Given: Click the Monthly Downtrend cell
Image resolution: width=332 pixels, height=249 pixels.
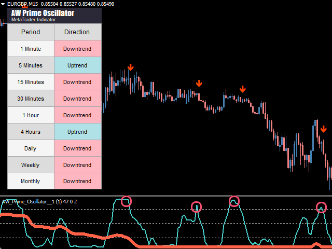Looking at the screenshot, I should pyautogui.click(x=77, y=182).
